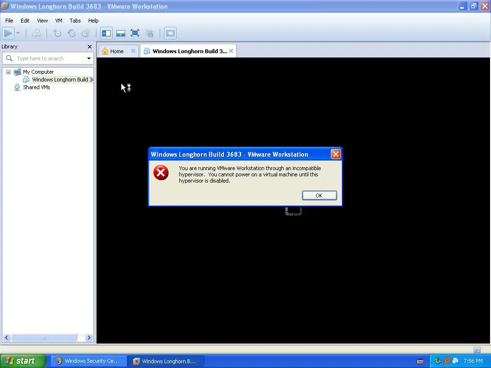Click the Send Ctrl+Alt+Del toolbar icon
This screenshot has height=368, width=491.
point(36,33)
